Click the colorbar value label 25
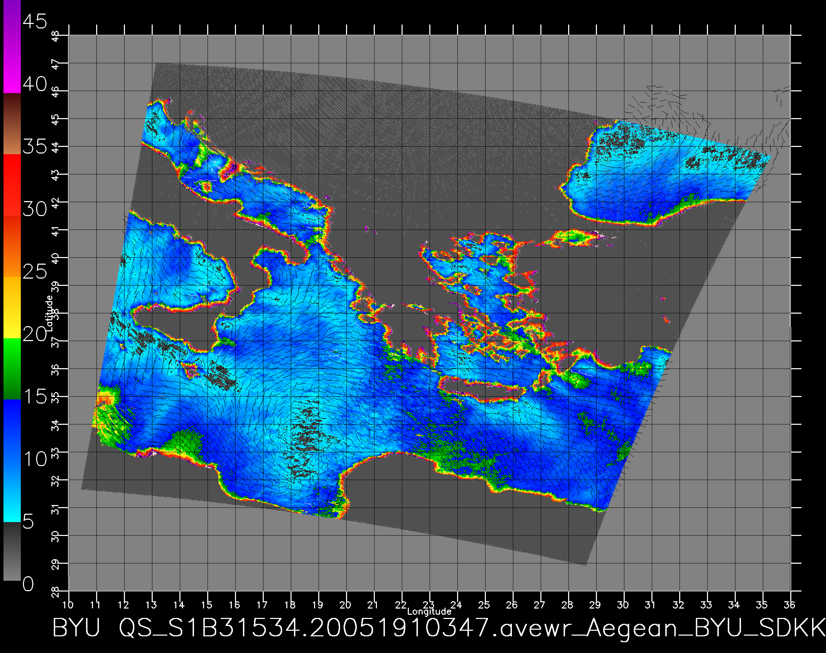Viewport: 826px width, 653px height. click(x=35, y=271)
